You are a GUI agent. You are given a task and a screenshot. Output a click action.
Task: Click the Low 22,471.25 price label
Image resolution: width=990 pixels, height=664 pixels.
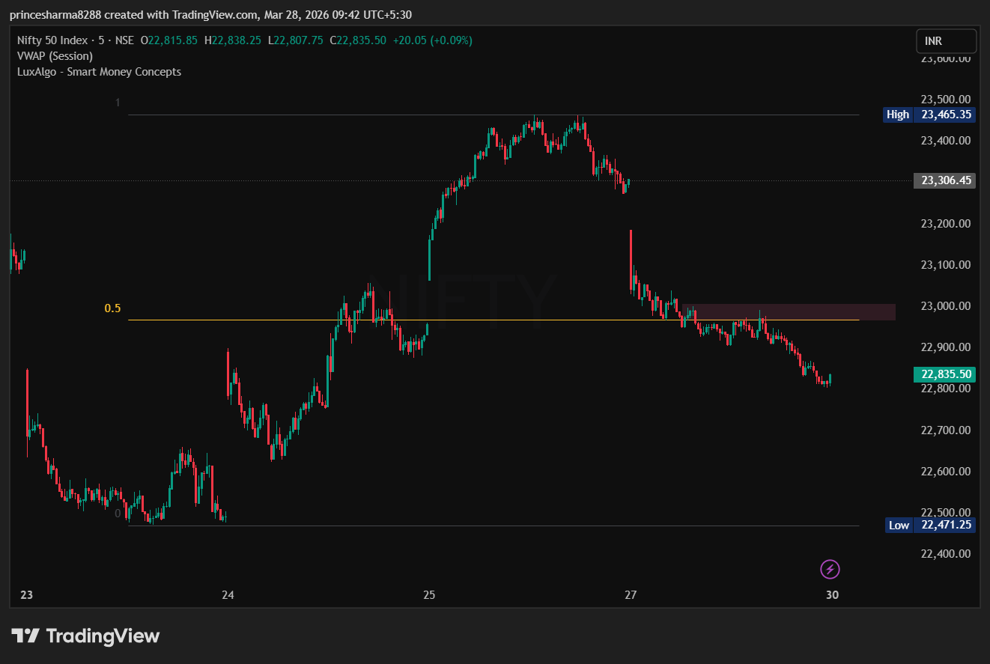(930, 525)
